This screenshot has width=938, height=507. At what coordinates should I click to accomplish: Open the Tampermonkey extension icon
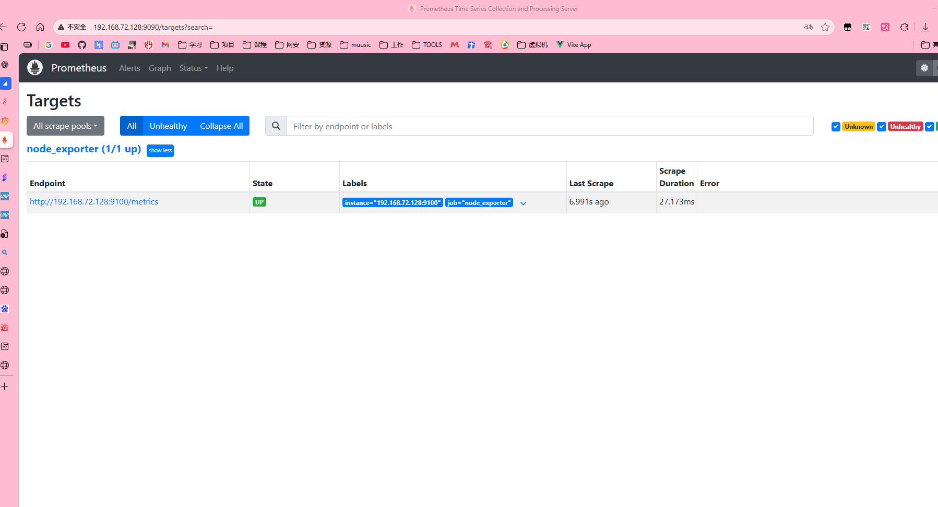click(848, 27)
